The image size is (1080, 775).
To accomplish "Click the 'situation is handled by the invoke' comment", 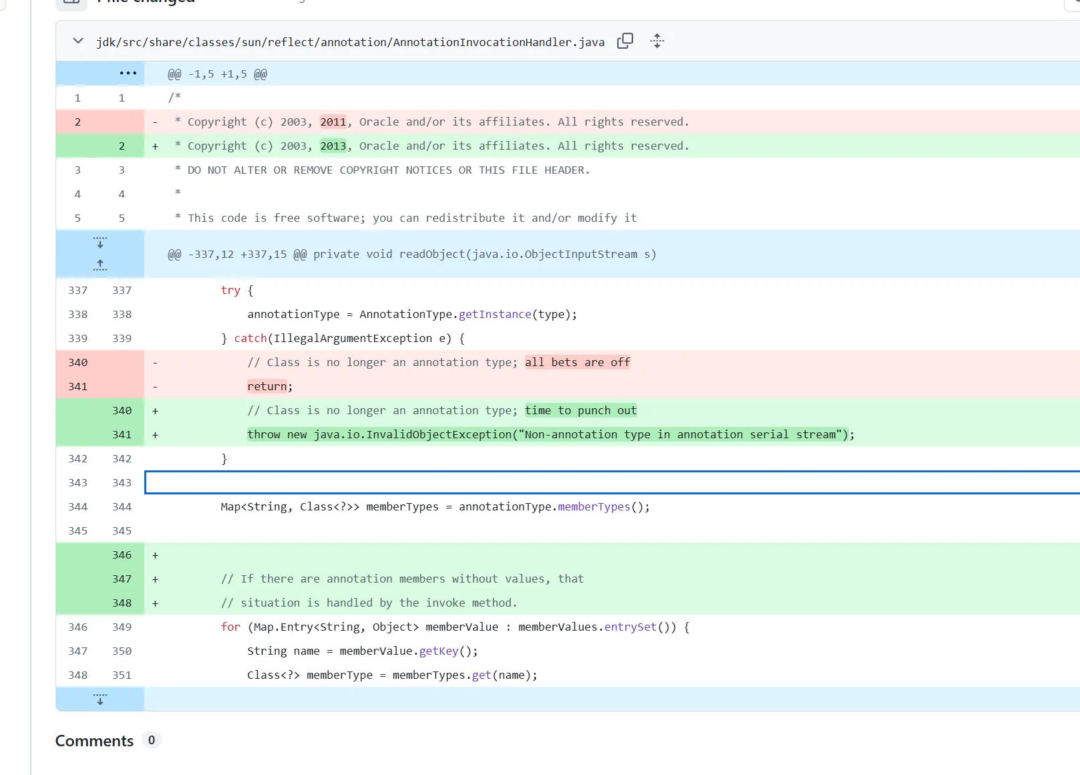I will pyautogui.click(x=369, y=603).
